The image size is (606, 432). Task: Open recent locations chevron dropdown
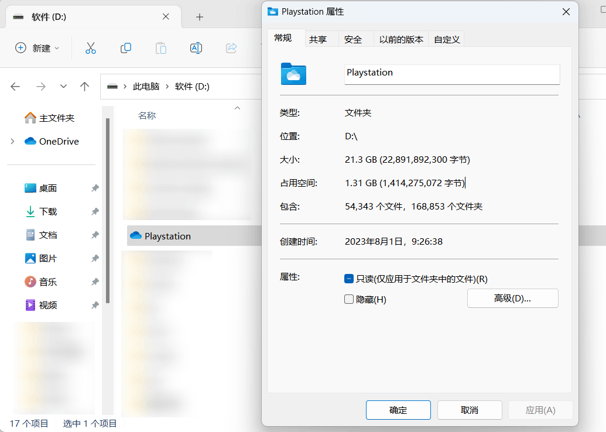coord(63,87)
